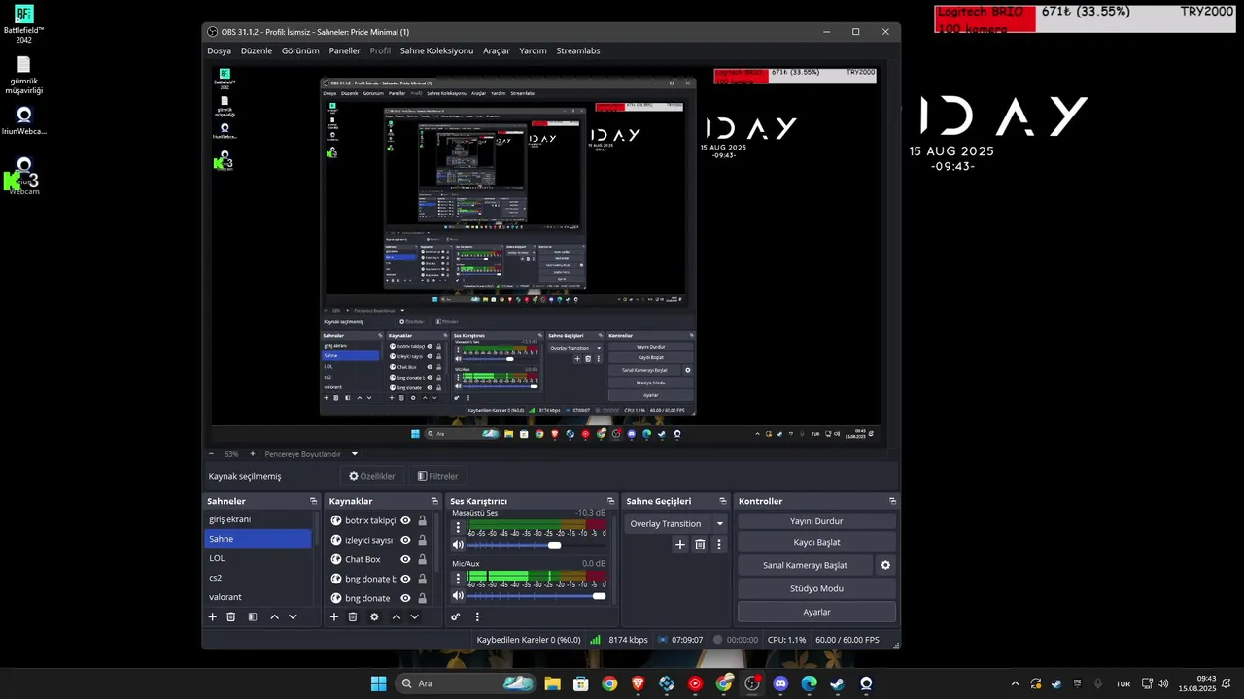
Task: Mute Masaüstü Ses audio
Action: pos(458,545)
